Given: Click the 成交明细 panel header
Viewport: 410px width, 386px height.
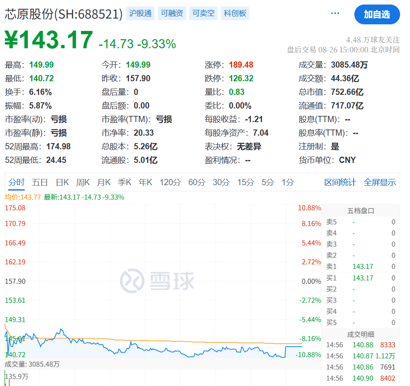Looking at the screenshot, I should [x=361, y=334].
